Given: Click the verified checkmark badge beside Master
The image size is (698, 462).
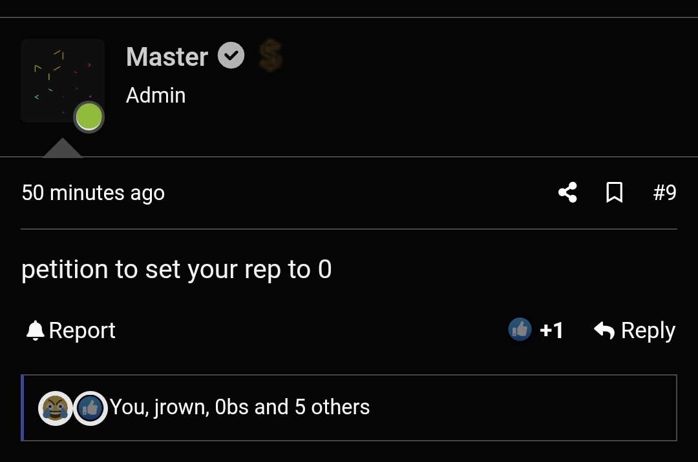Looking at the screenshot, I should [x=231, y=55].
